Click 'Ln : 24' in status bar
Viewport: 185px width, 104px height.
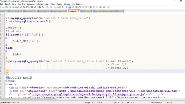click(x=116, y=103)
